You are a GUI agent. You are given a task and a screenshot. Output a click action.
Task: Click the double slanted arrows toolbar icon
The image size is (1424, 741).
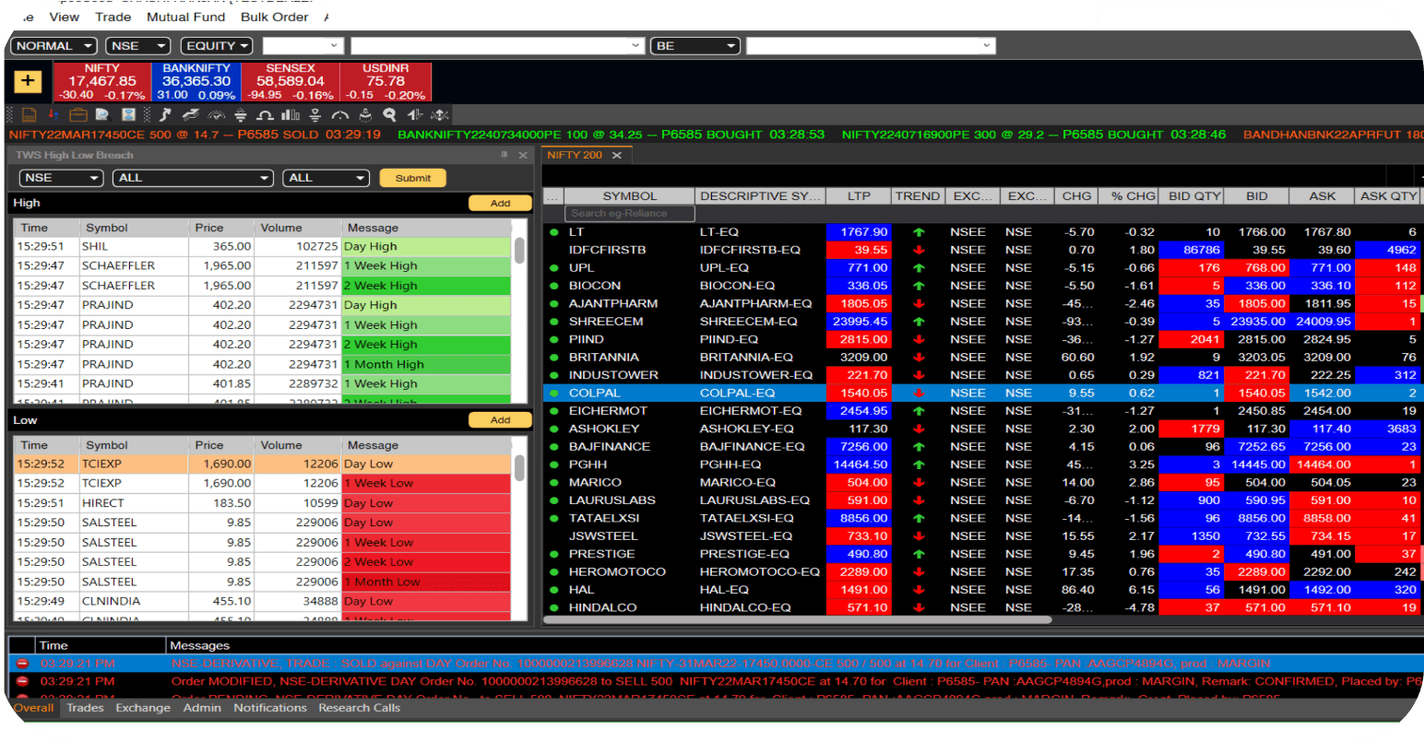191,114
